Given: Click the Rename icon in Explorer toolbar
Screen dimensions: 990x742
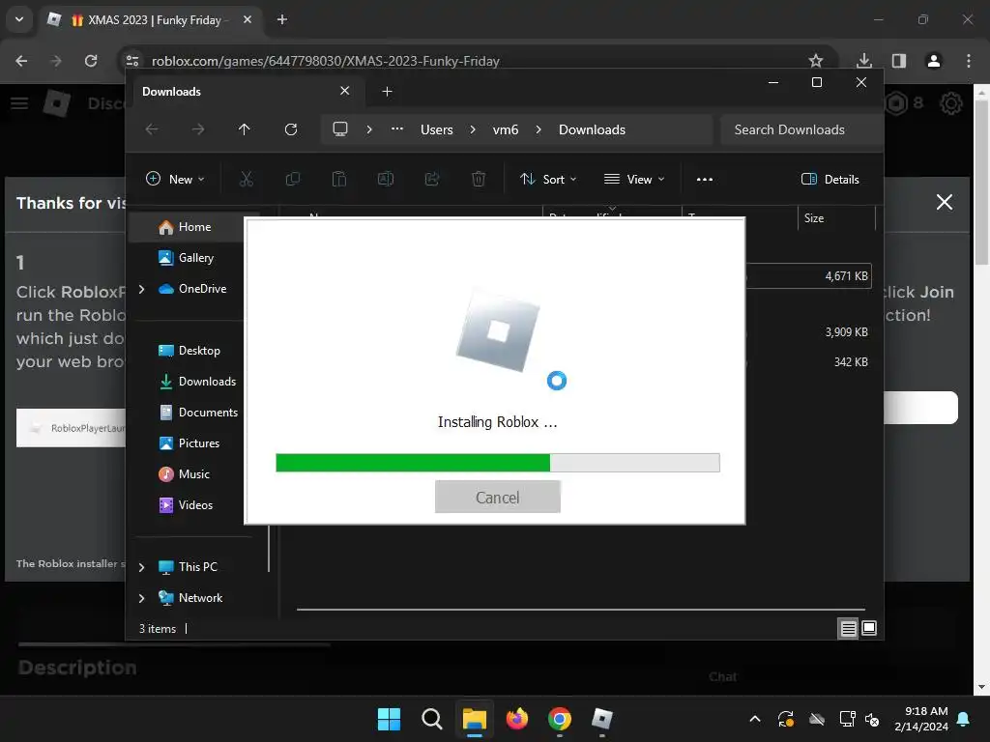Looking at the screenshot, I should pyautogui.click(x=386, y=179).
